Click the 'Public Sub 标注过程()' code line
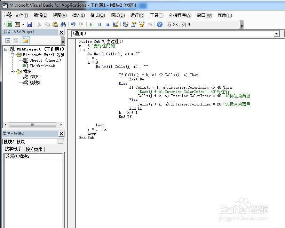The image size is (285, 228). tap(101, 41)
